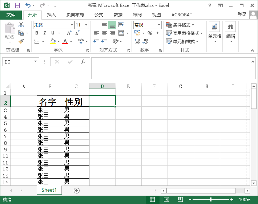The height and width of the screenshot is (204, 258).
Task: Copy selection with the copy icon
Action: [x=21, y=33]
